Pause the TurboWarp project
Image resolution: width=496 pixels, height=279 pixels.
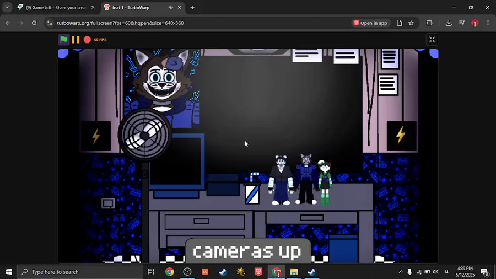coord(76,40)
